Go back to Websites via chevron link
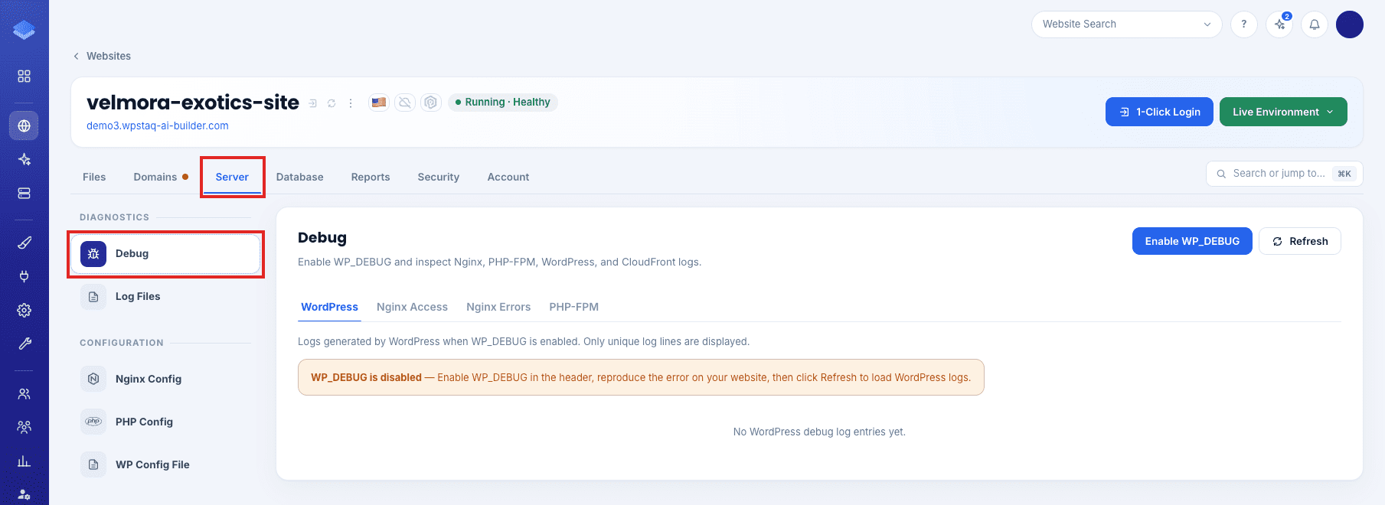1385x505 pixels. [102, 56]
